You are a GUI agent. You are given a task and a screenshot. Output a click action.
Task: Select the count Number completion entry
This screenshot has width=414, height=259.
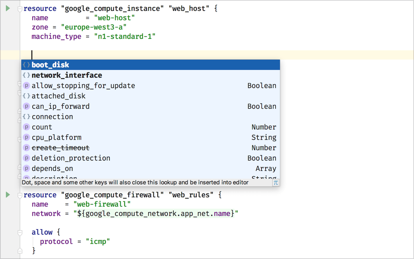[42, 127]
